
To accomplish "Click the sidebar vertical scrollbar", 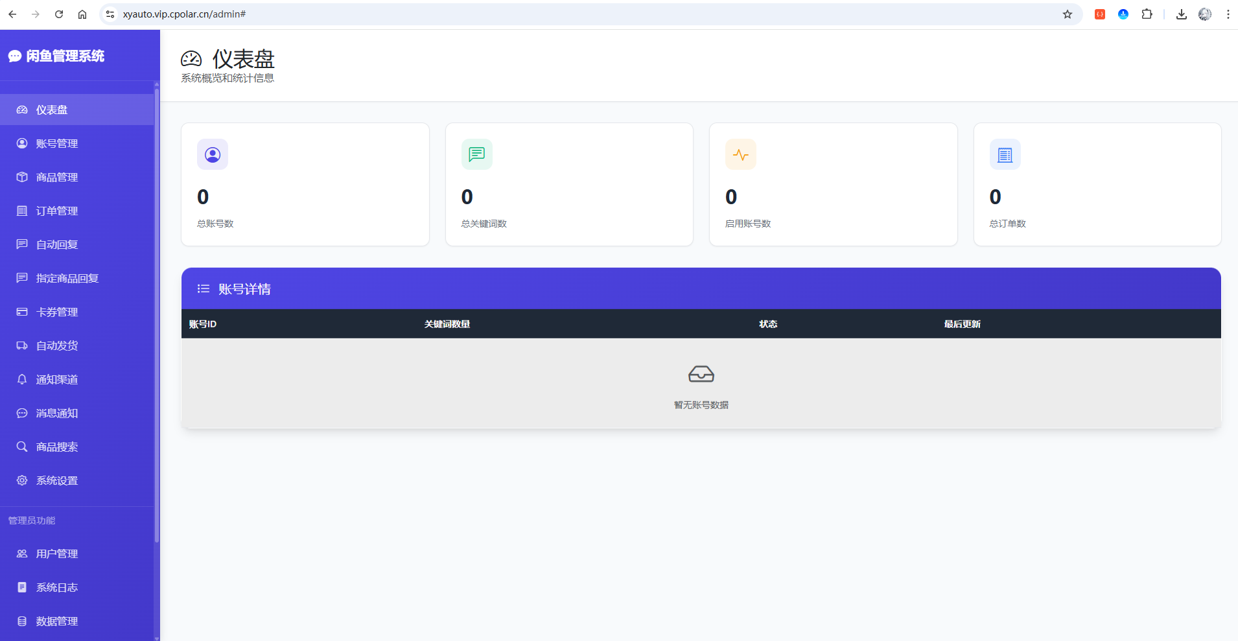I will (157, 316).
